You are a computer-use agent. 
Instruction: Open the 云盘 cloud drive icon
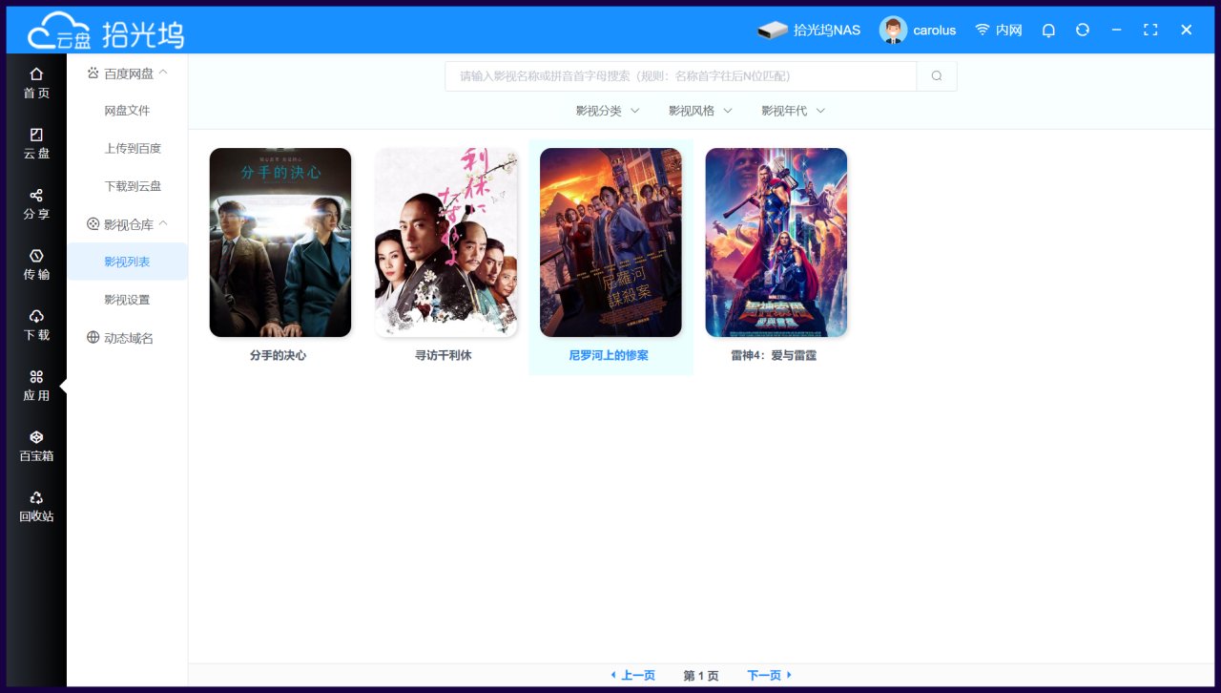pos(36,135)
